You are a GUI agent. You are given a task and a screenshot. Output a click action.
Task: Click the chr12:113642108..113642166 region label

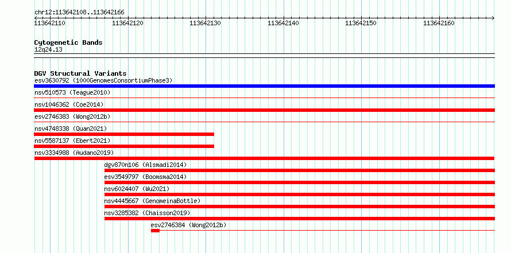pyautogui.click(x=79, y=13)
